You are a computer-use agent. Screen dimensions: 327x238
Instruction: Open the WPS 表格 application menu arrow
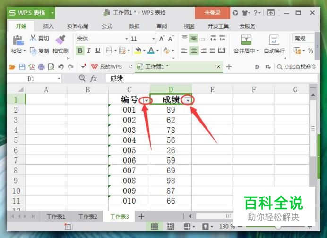click(x=52, y=13)
